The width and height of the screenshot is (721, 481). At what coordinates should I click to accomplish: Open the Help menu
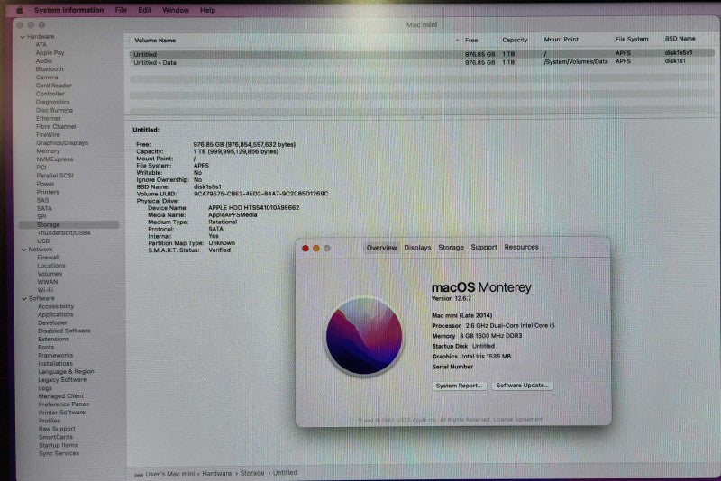tap(208, 10)
